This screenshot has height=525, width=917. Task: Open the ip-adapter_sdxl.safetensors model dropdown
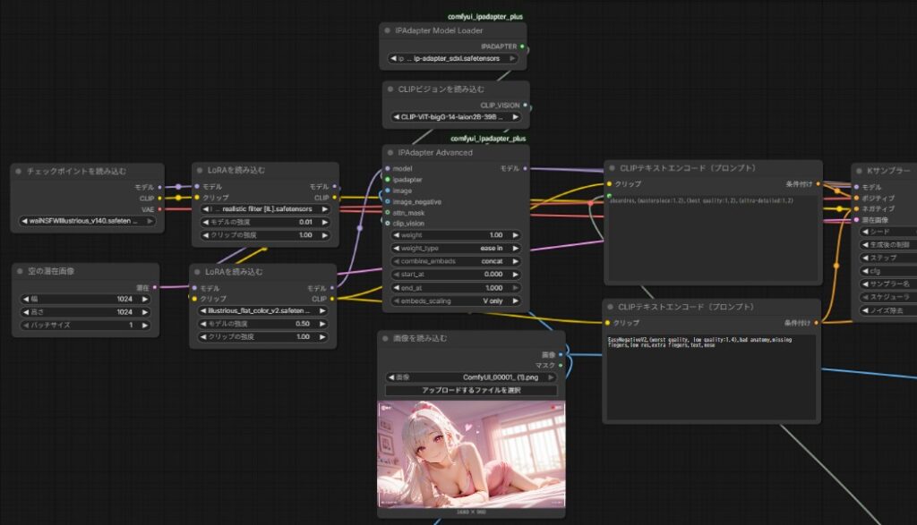coord(452,59)
